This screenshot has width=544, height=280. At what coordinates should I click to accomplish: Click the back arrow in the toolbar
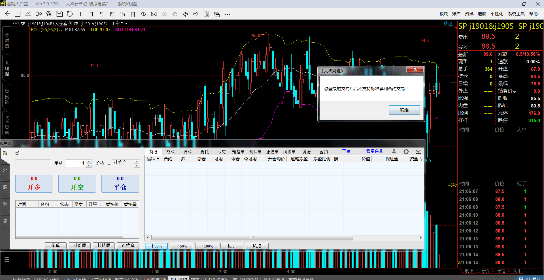point(8,14)
